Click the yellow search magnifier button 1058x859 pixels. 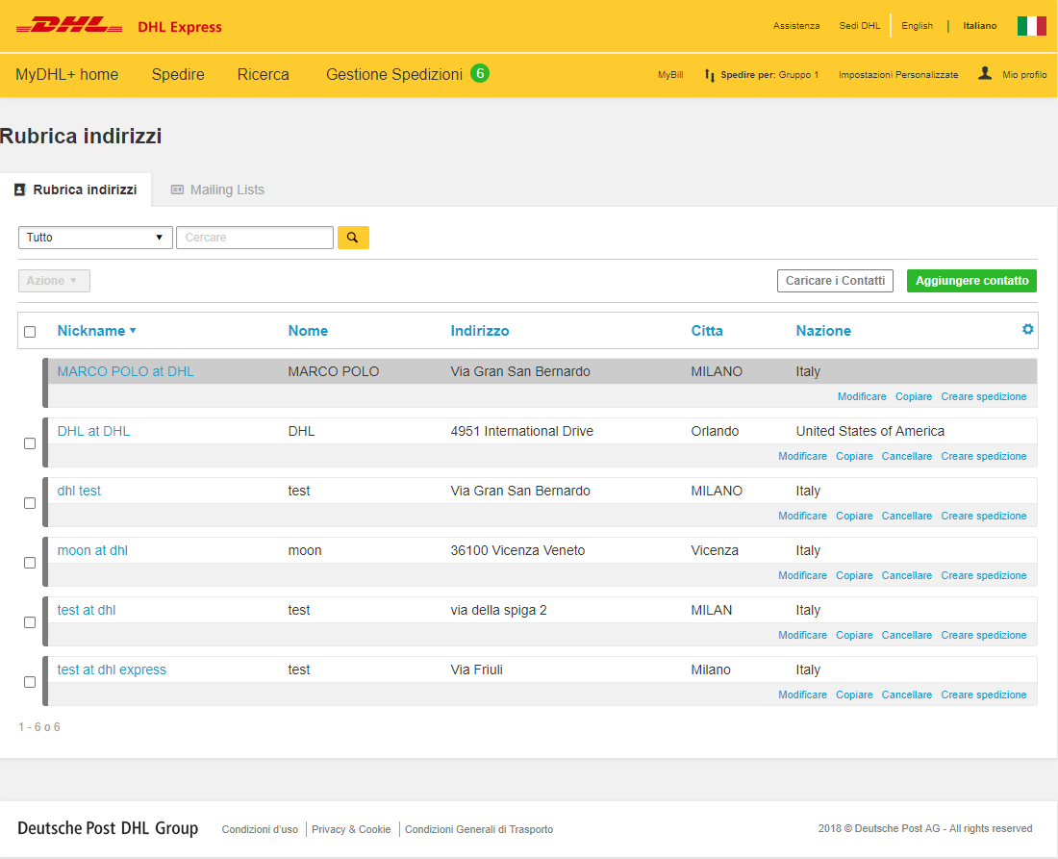(x=353, y=238)
